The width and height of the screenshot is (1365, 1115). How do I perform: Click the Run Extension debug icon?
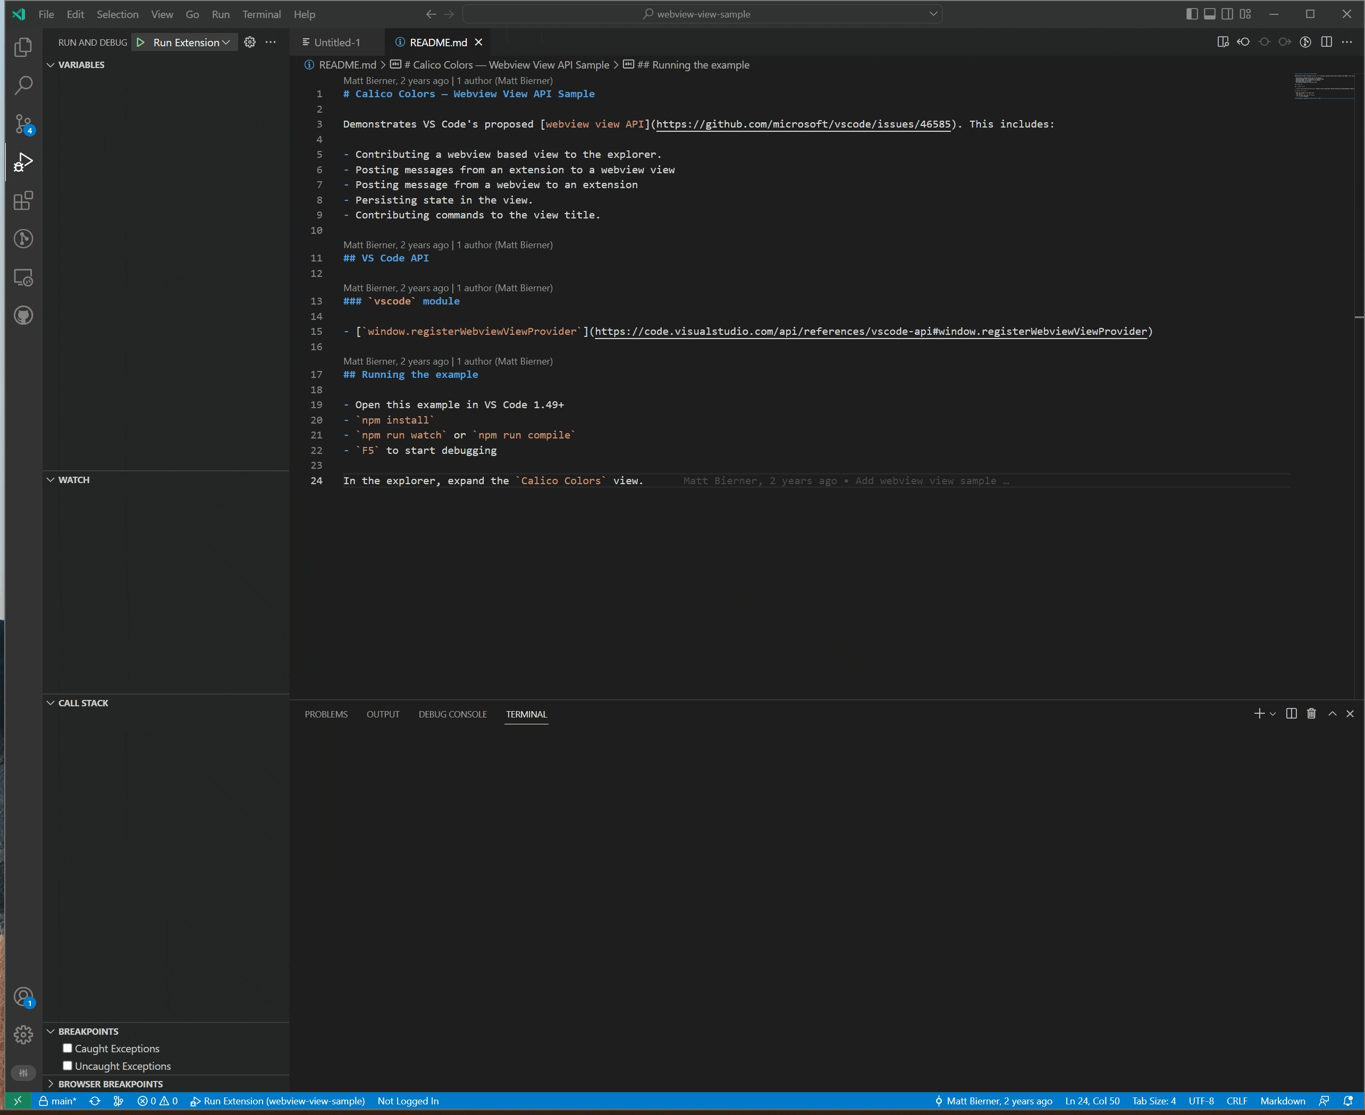[x=140, y=42]
